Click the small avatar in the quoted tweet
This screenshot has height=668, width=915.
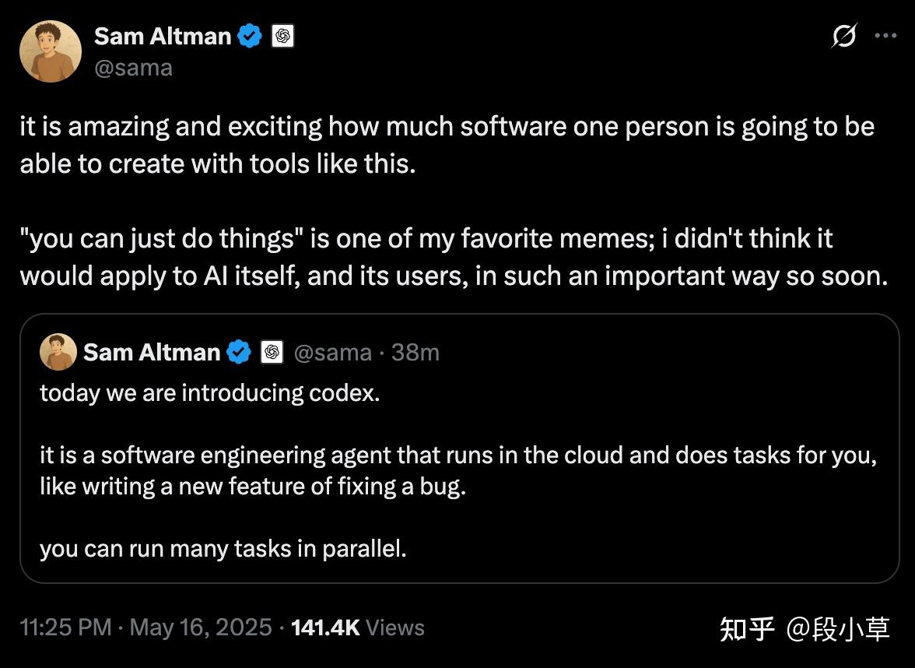pyautogui.click(x=58, y=352)
